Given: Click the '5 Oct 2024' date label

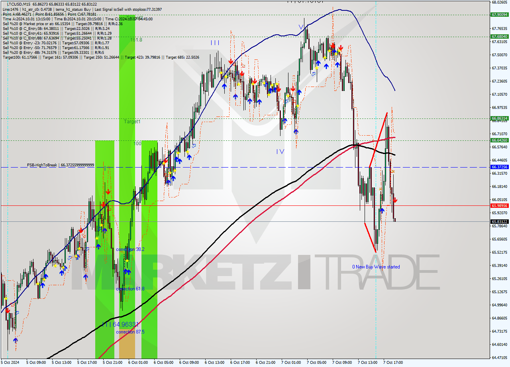Looking at the screenshot, I should pos(10,363).
